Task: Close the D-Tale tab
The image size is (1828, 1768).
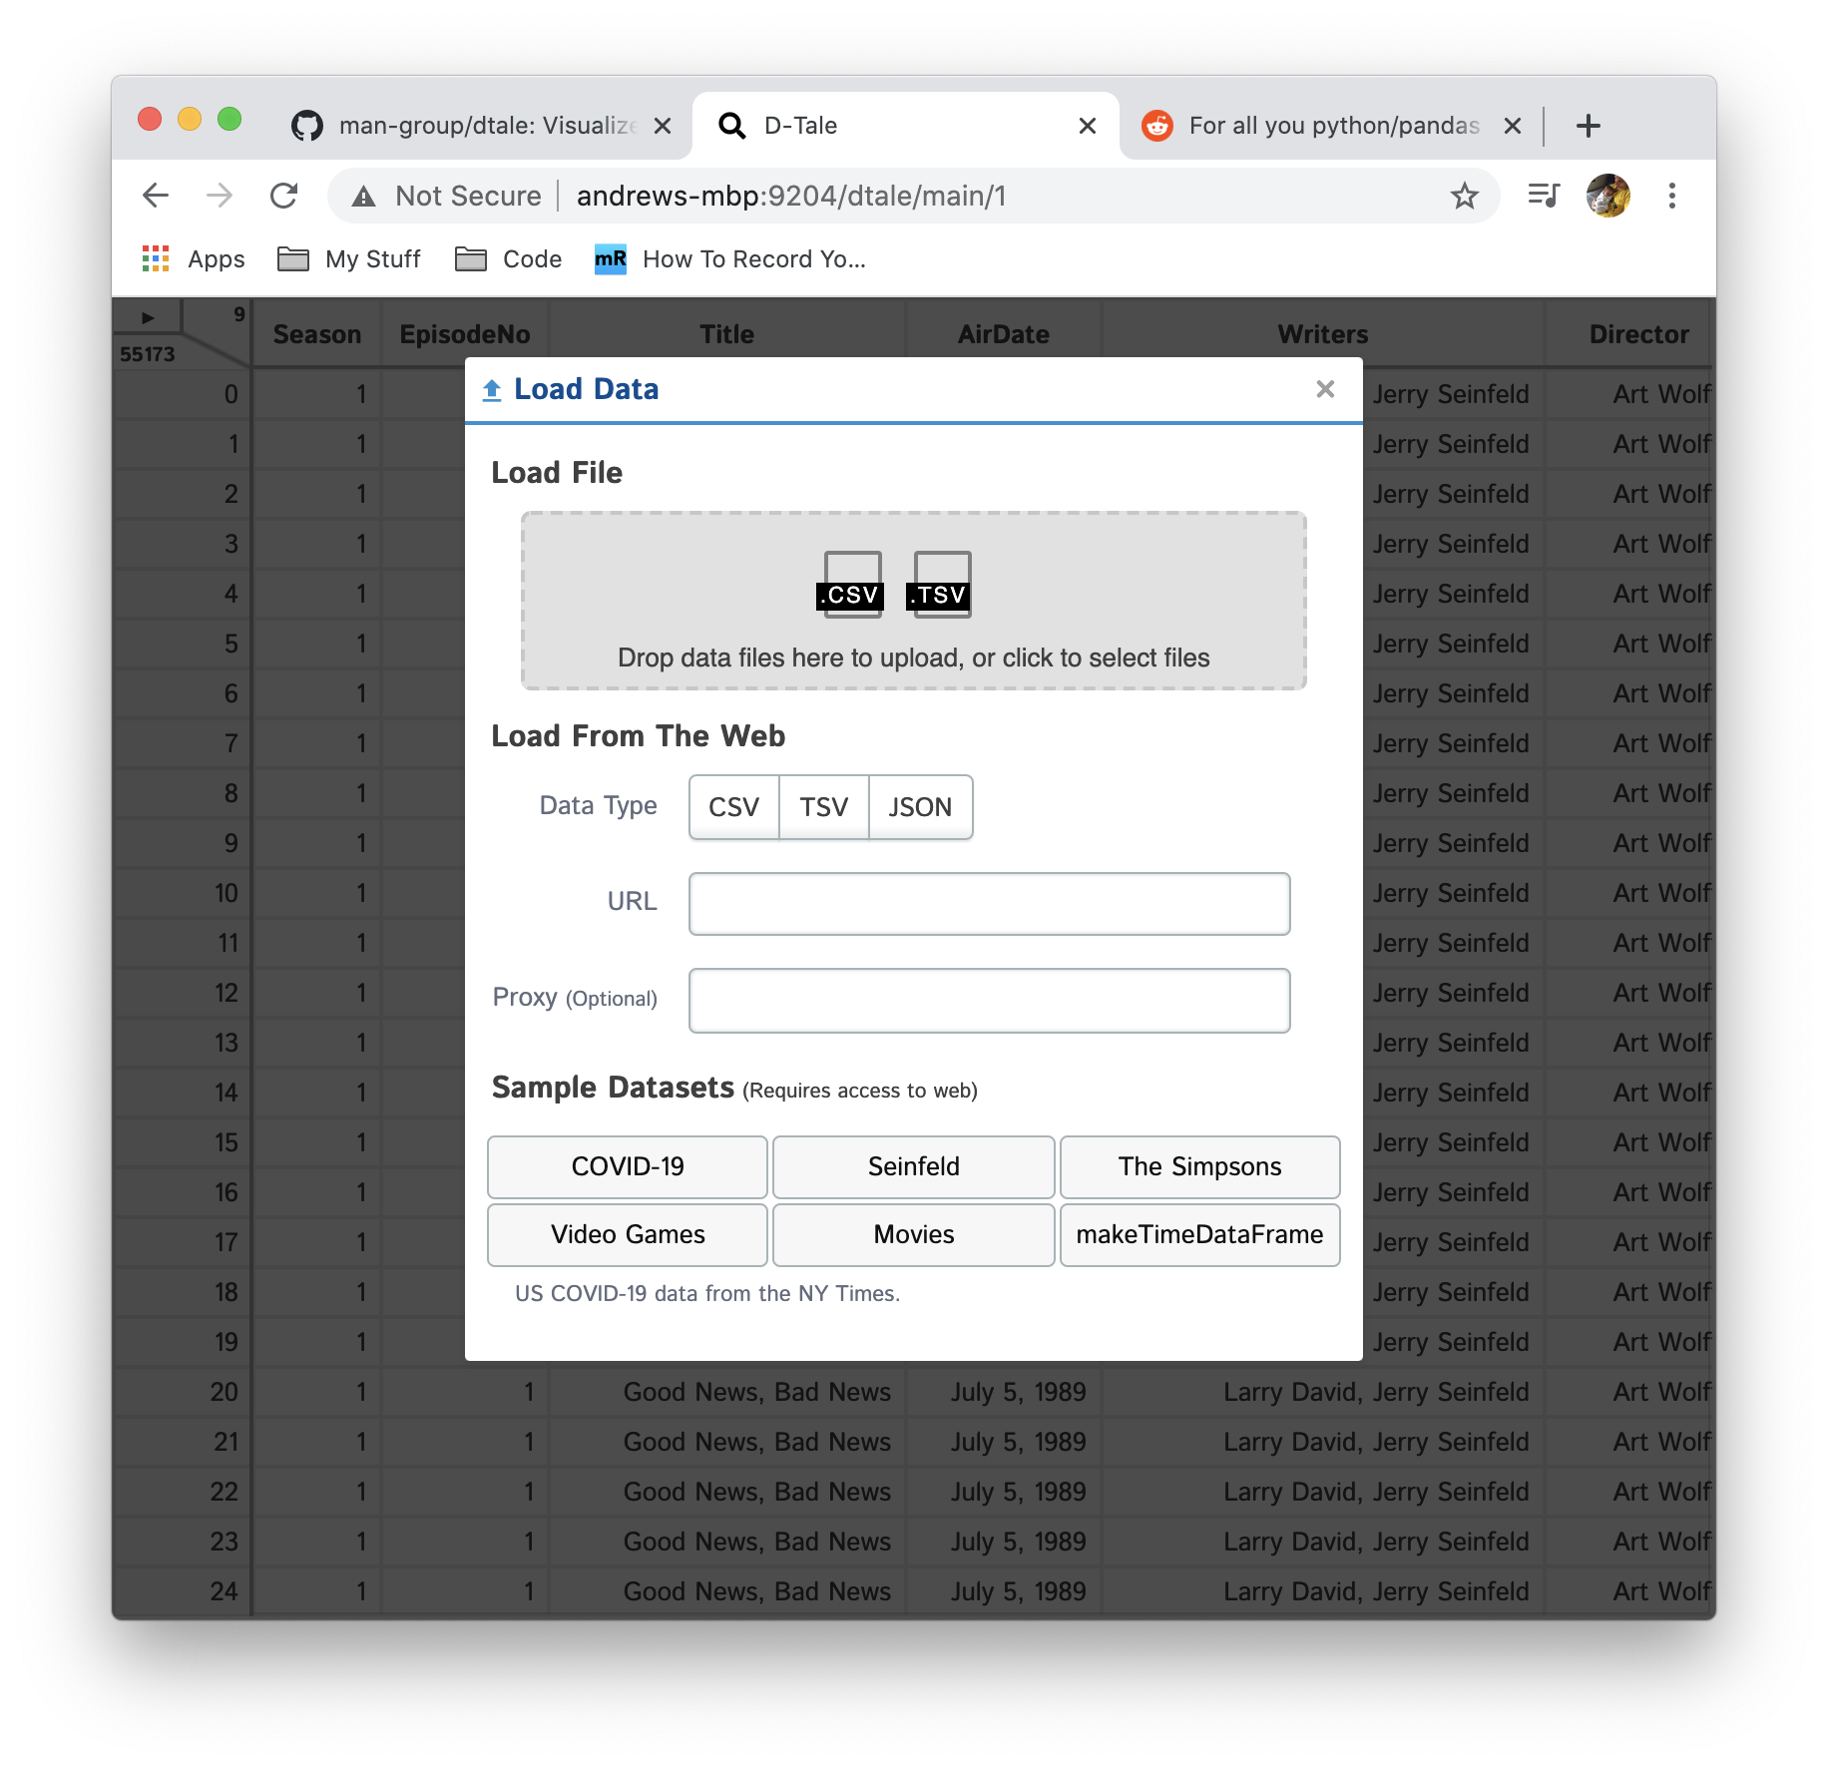Action: 1088,126
